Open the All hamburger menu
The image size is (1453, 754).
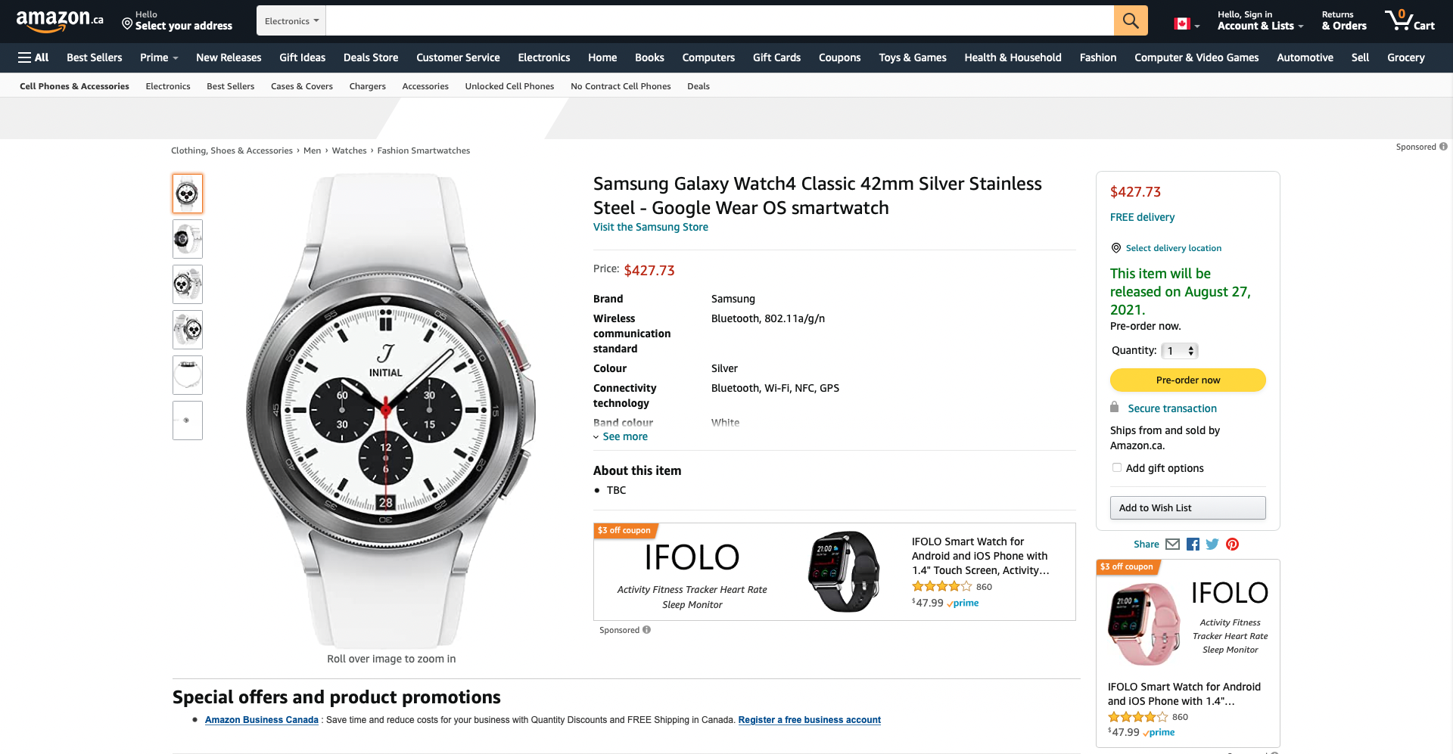33,57
